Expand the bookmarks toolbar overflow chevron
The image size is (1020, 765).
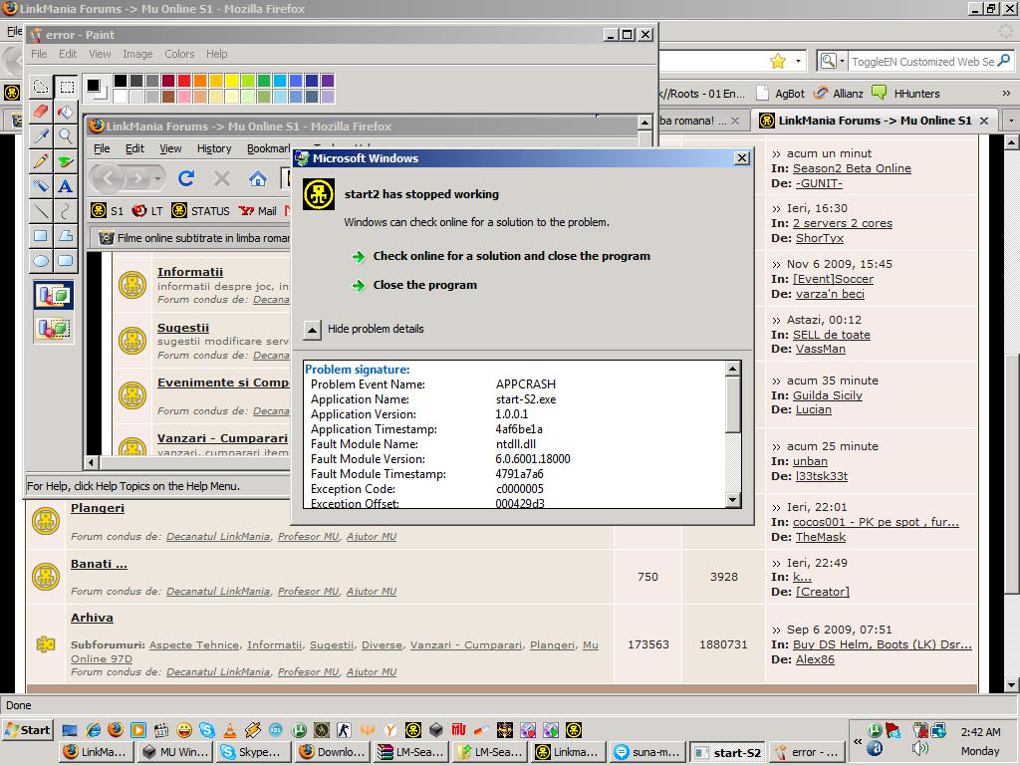point(1006,93)
